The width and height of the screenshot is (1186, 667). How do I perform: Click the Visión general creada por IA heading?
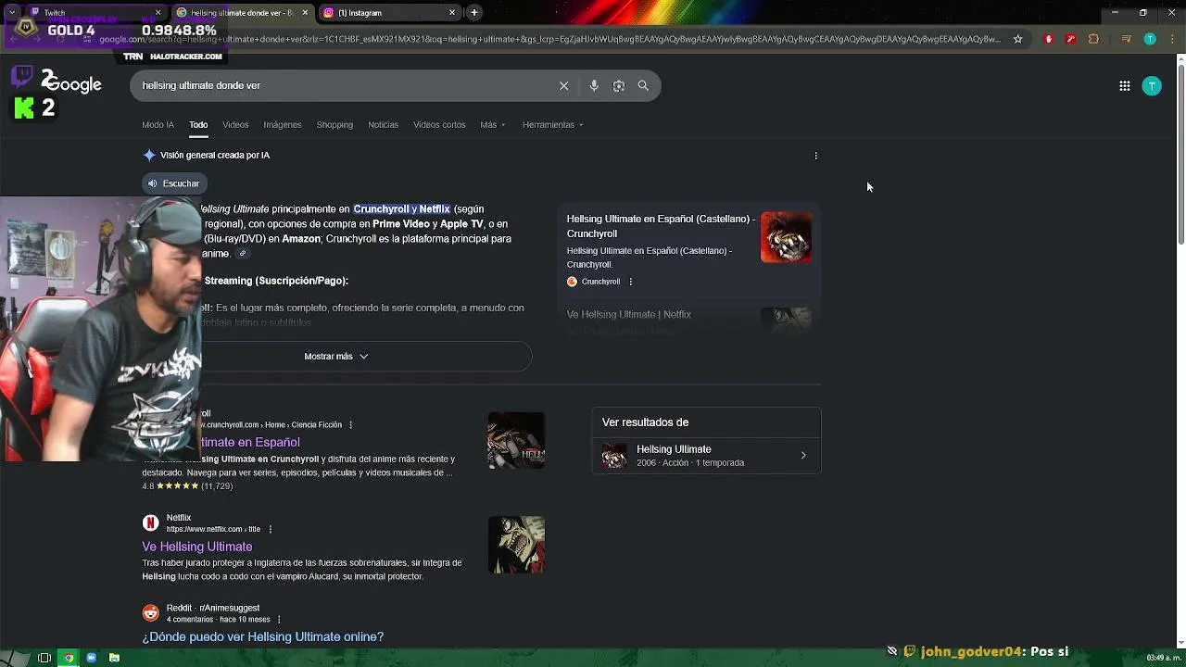215,156
